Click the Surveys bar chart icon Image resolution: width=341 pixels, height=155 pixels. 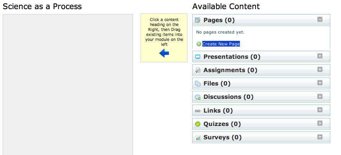point(198,137)
